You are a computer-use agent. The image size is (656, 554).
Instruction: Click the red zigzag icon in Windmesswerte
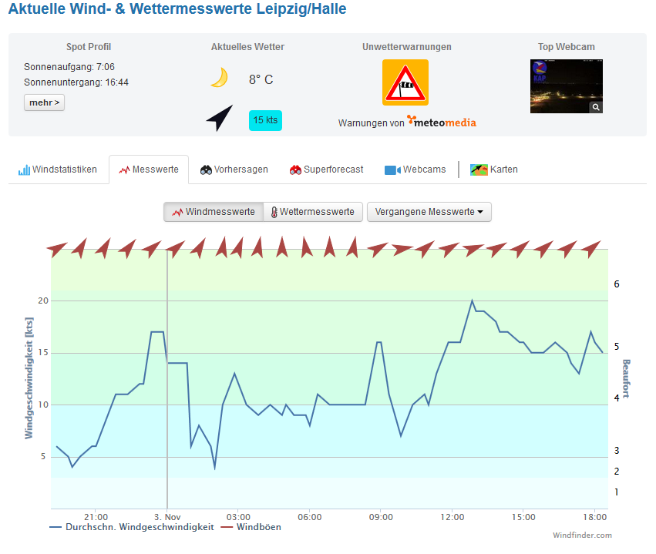pyautogui.click(x=177, y=213)
